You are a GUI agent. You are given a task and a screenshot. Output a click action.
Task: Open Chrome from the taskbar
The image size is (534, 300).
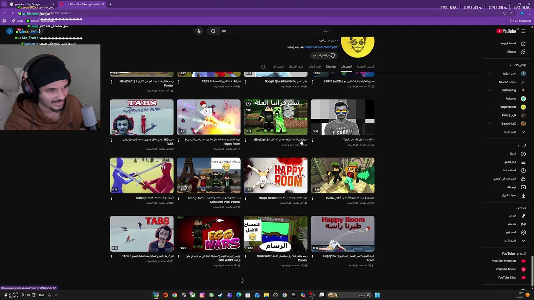click(174, 295)
